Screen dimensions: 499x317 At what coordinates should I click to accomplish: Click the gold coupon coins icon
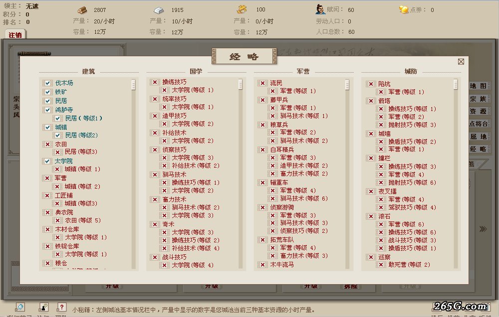point(404,9)
